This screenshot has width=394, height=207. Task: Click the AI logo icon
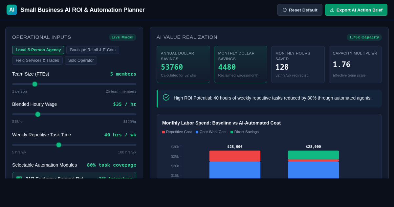[12, 10]
